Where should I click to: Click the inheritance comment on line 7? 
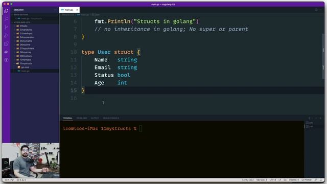coord(171,29)
